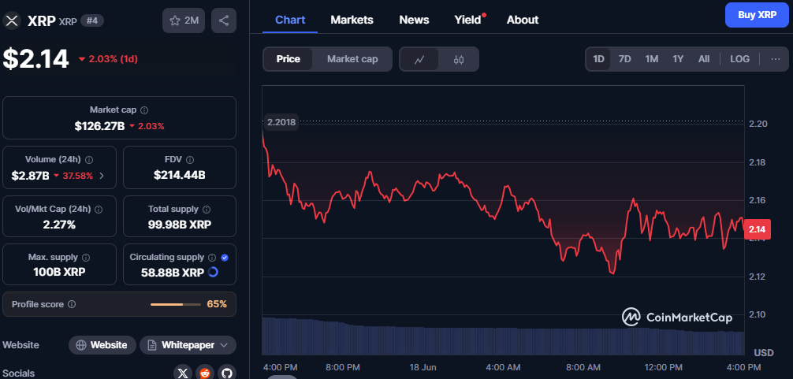The image size is (793, 379).
Task: Open the About tab
Action: tap(523, 20)
